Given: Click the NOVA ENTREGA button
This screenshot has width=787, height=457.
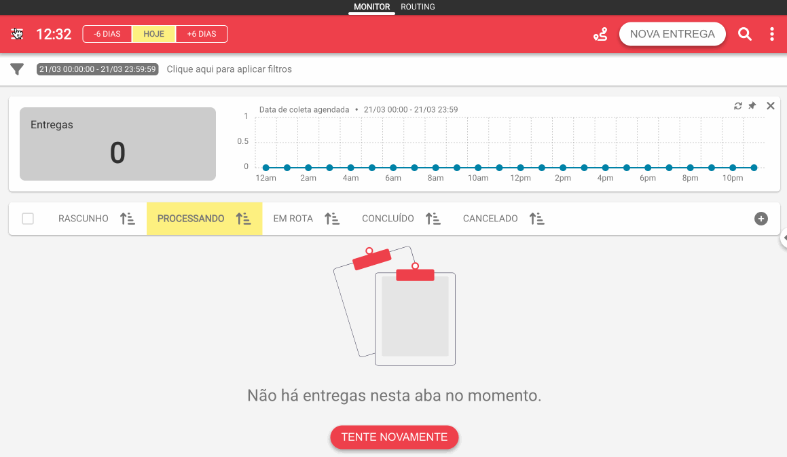Looking at the screenshot, I should pyautogui.click(x=672, y=34).
